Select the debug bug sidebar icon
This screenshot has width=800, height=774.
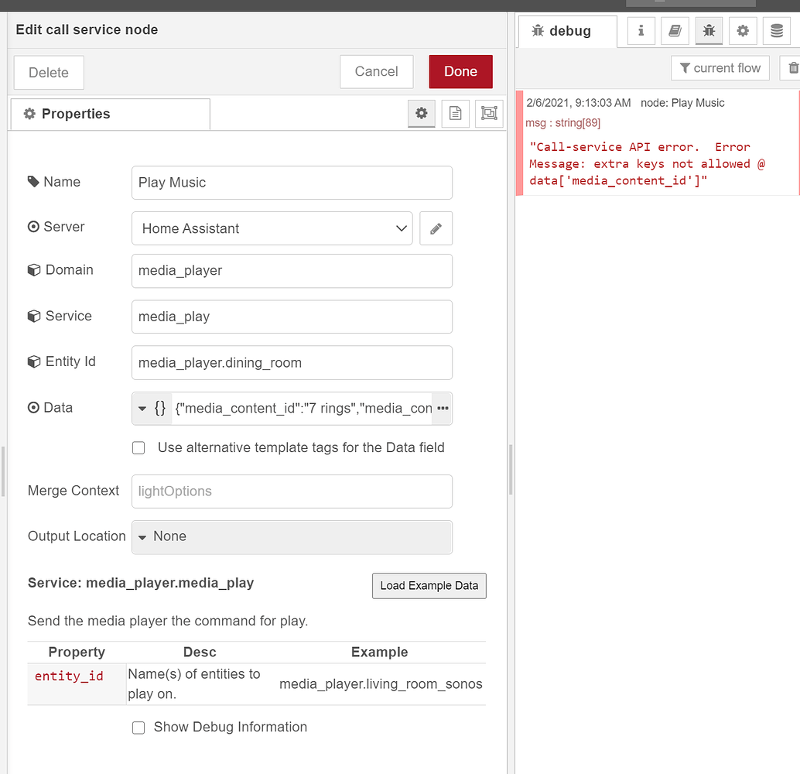pos(709,31)
